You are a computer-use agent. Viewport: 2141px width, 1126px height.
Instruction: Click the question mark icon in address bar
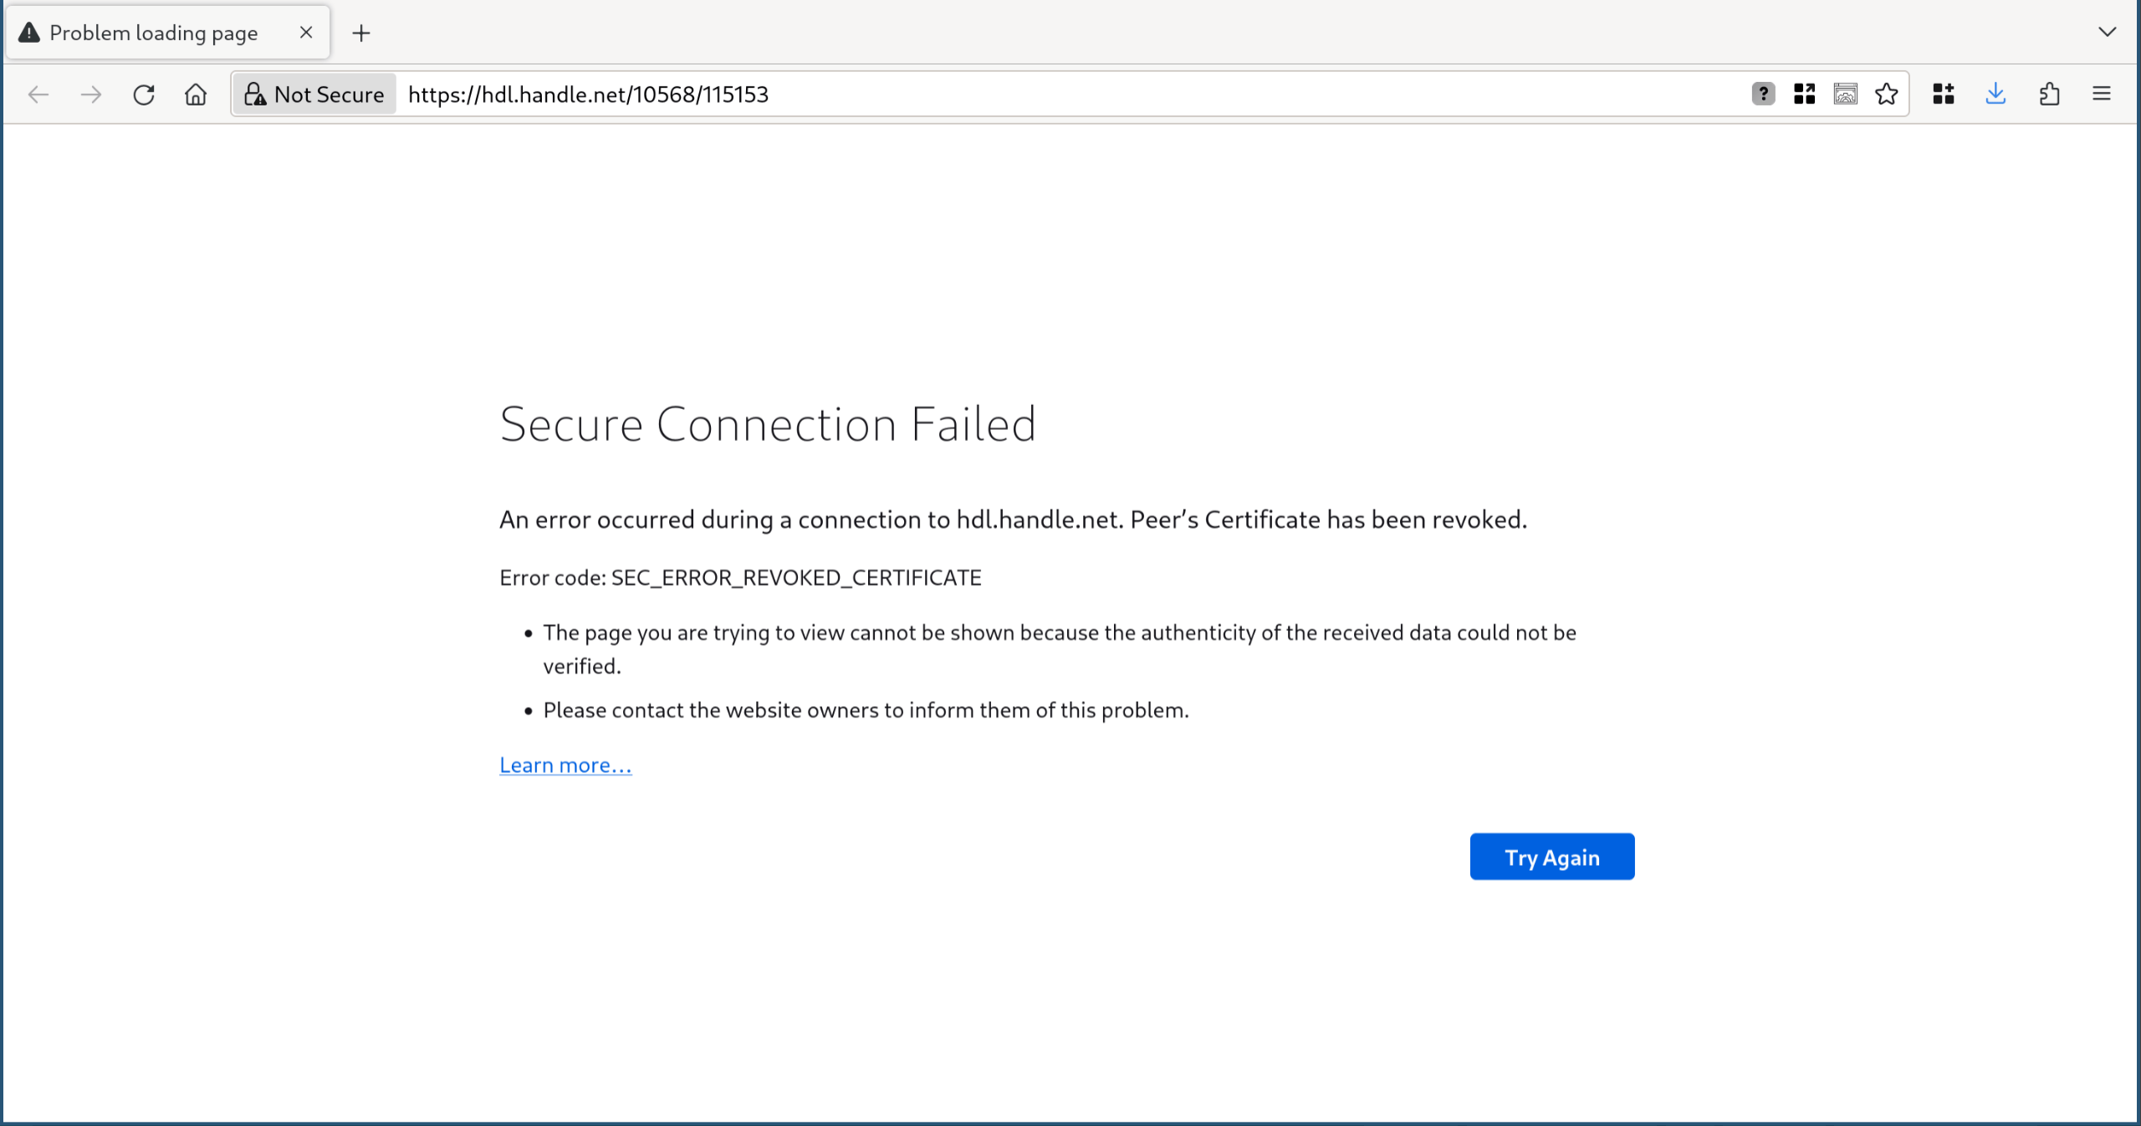pyautogui.click(x=1763, y=94)
